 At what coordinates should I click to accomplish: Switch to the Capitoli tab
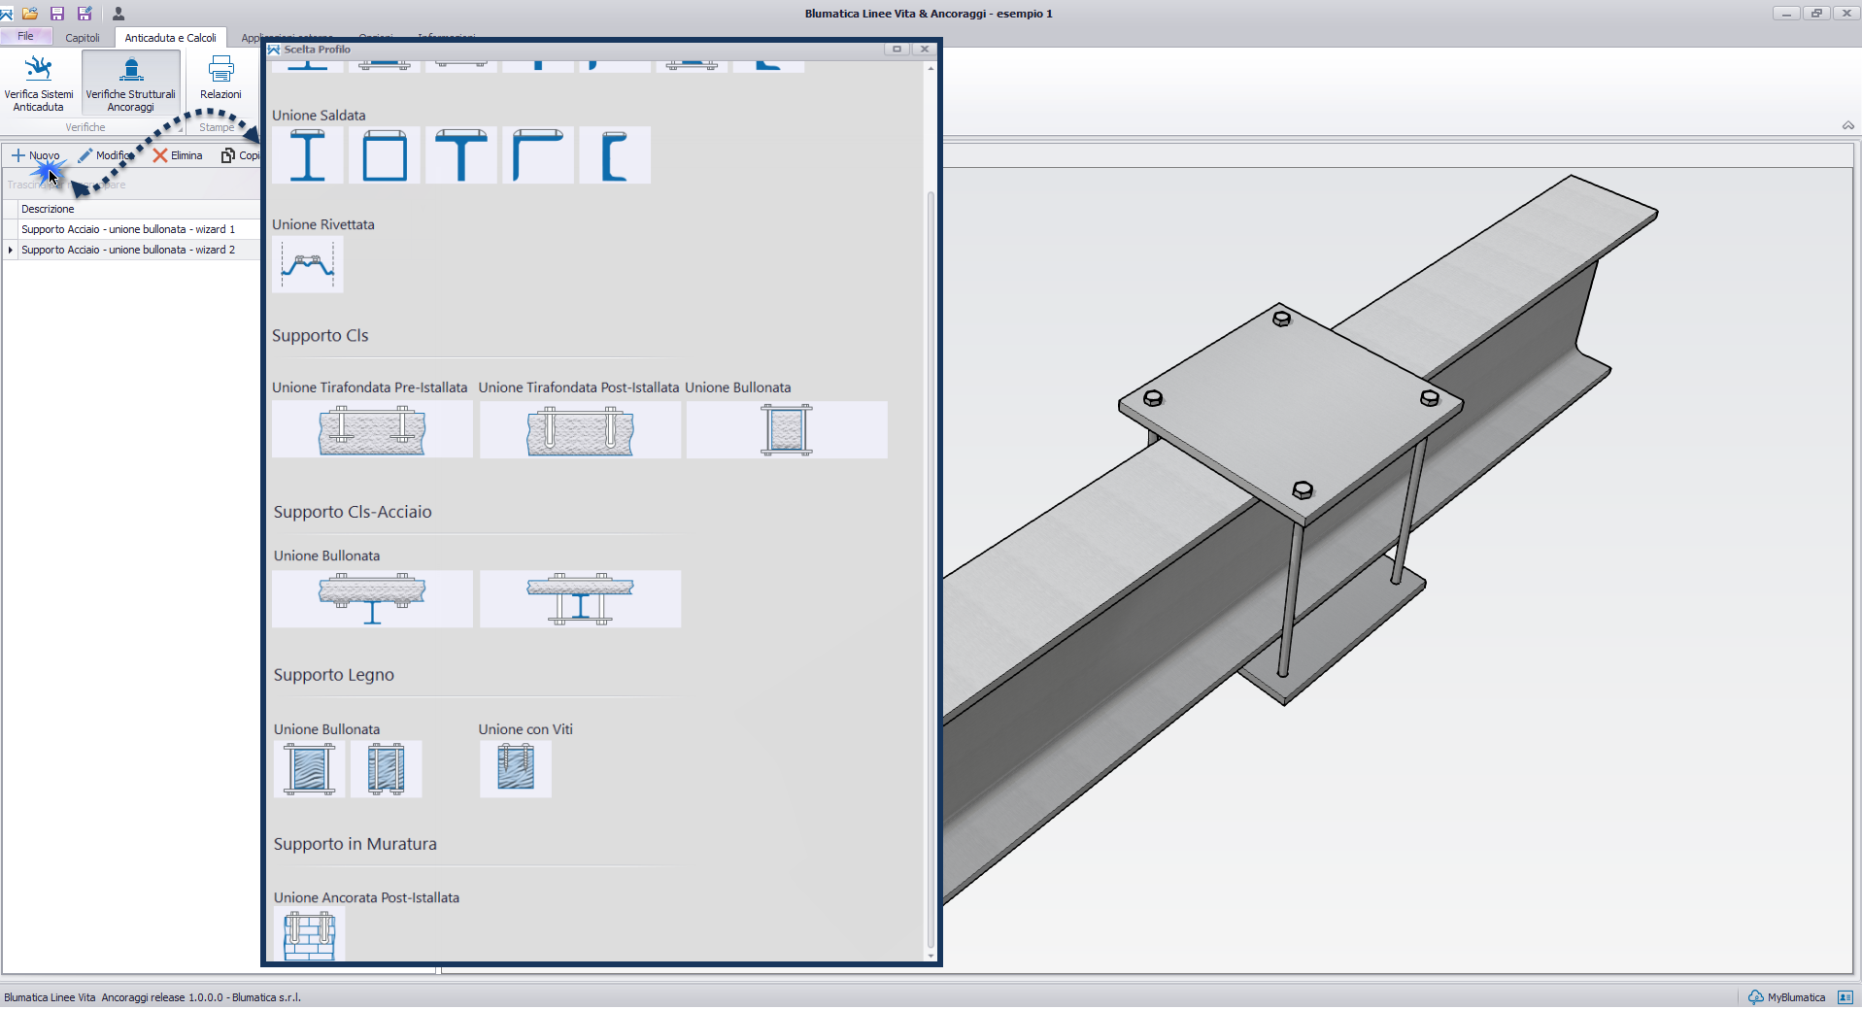[83, 38]
